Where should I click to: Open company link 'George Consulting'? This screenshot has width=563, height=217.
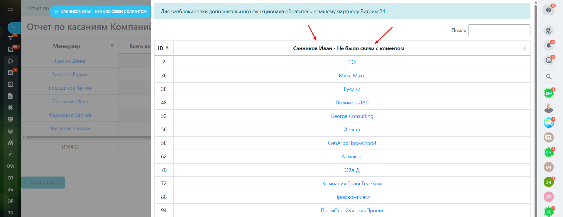click(352, 116)
